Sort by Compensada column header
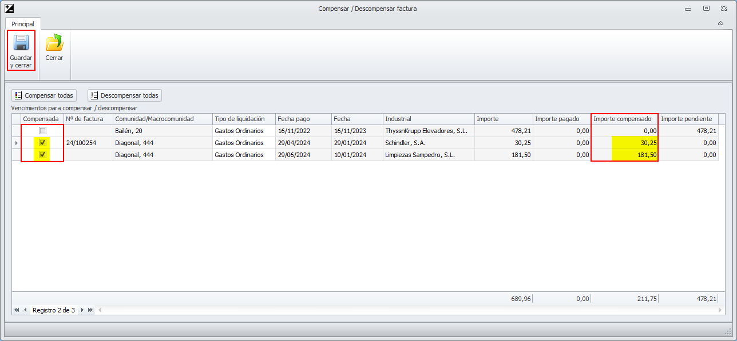 coord(42,119)
